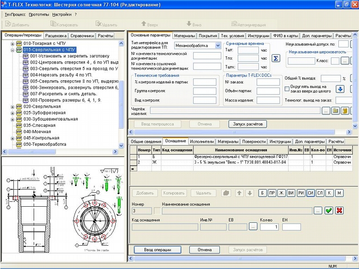359x269 pixels.
Task: Open ТехПроцесс menu
Action: [15, 14]
